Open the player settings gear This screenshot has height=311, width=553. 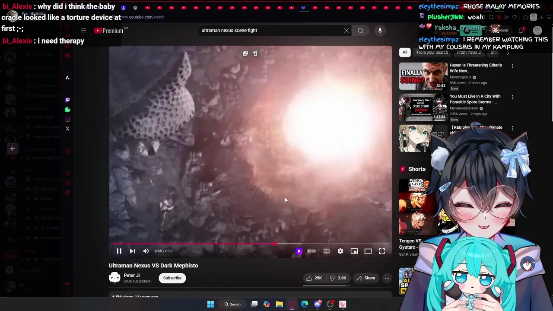pyautogui.click(x=340, y=251)
